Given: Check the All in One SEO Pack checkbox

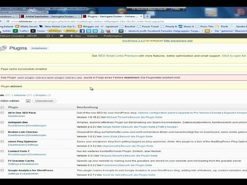Looking at the screenshot, I should (x=2, y=113).
